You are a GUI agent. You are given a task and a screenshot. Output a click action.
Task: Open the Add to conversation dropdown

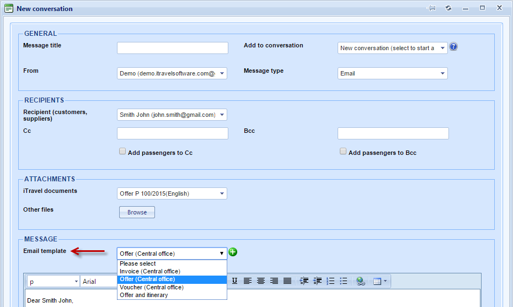pyautogui.click(x=393, y=48)
